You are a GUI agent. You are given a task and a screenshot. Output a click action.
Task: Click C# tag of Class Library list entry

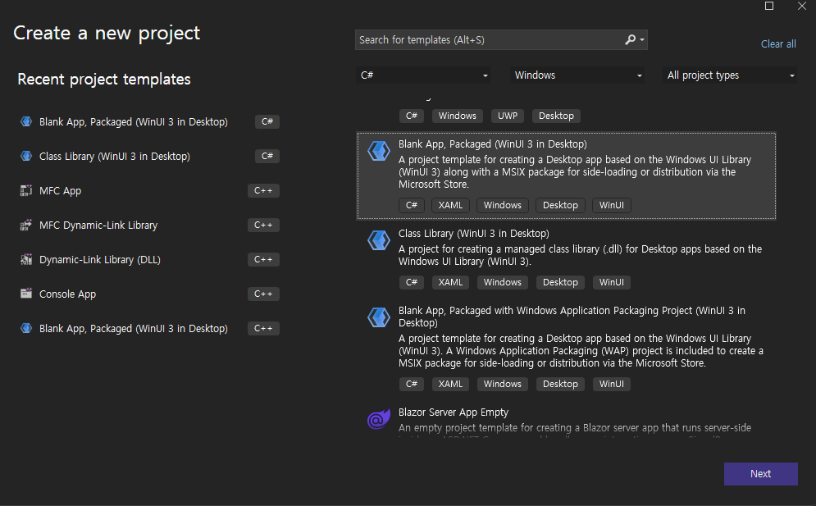(x=411, y=282)
